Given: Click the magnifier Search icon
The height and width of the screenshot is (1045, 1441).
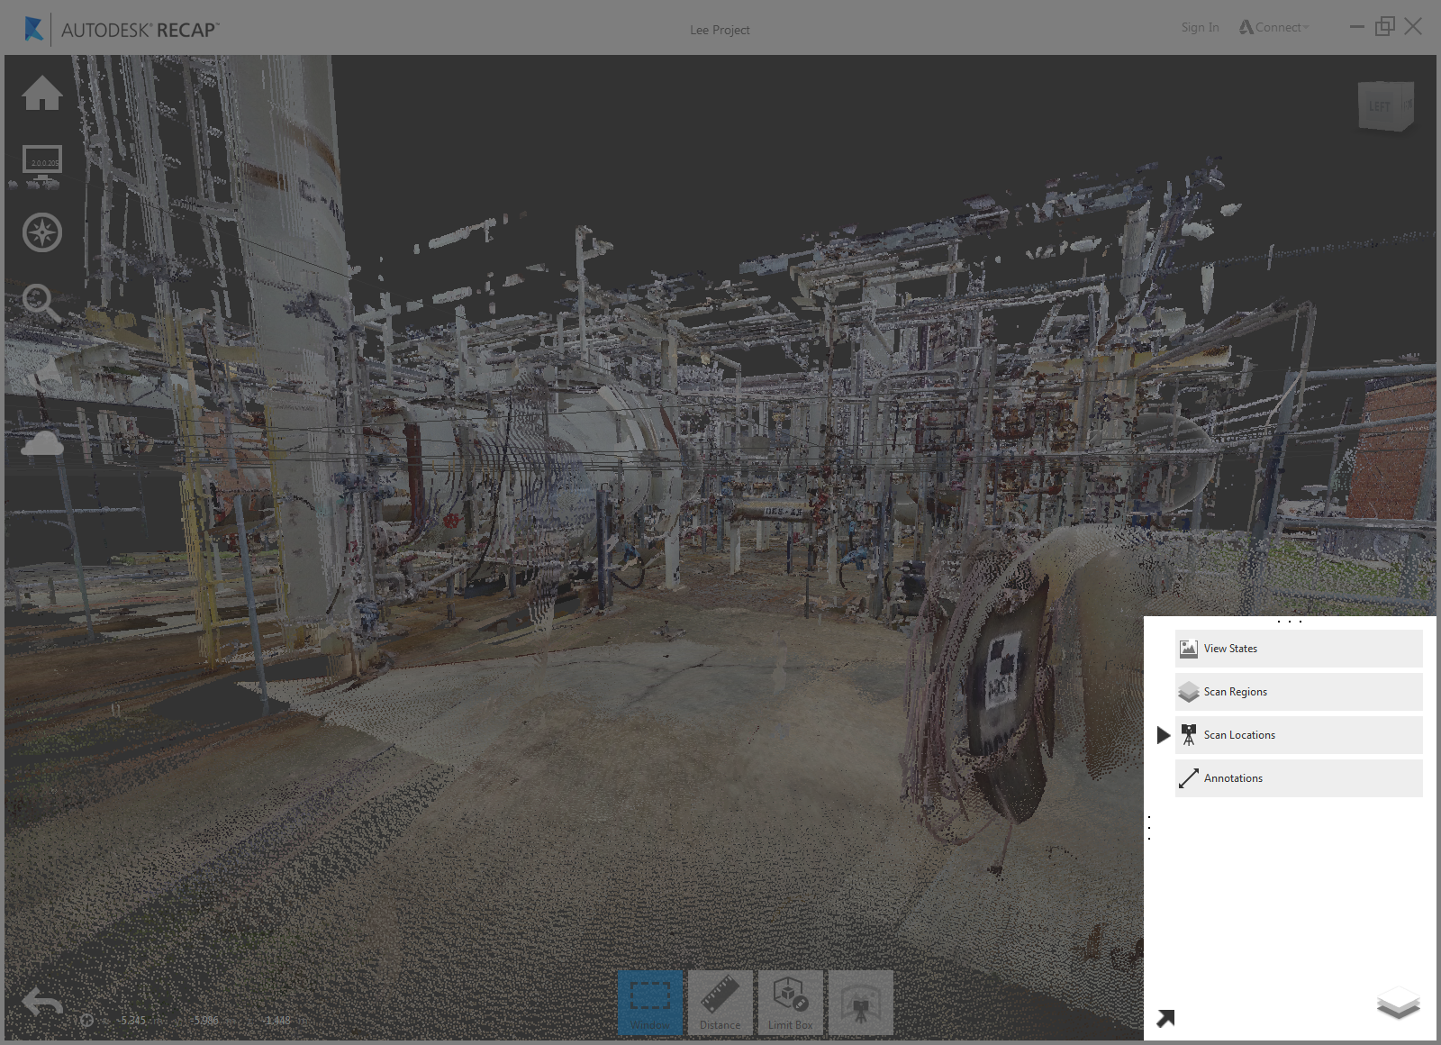Looking at the screenshot, I should 41,303.
